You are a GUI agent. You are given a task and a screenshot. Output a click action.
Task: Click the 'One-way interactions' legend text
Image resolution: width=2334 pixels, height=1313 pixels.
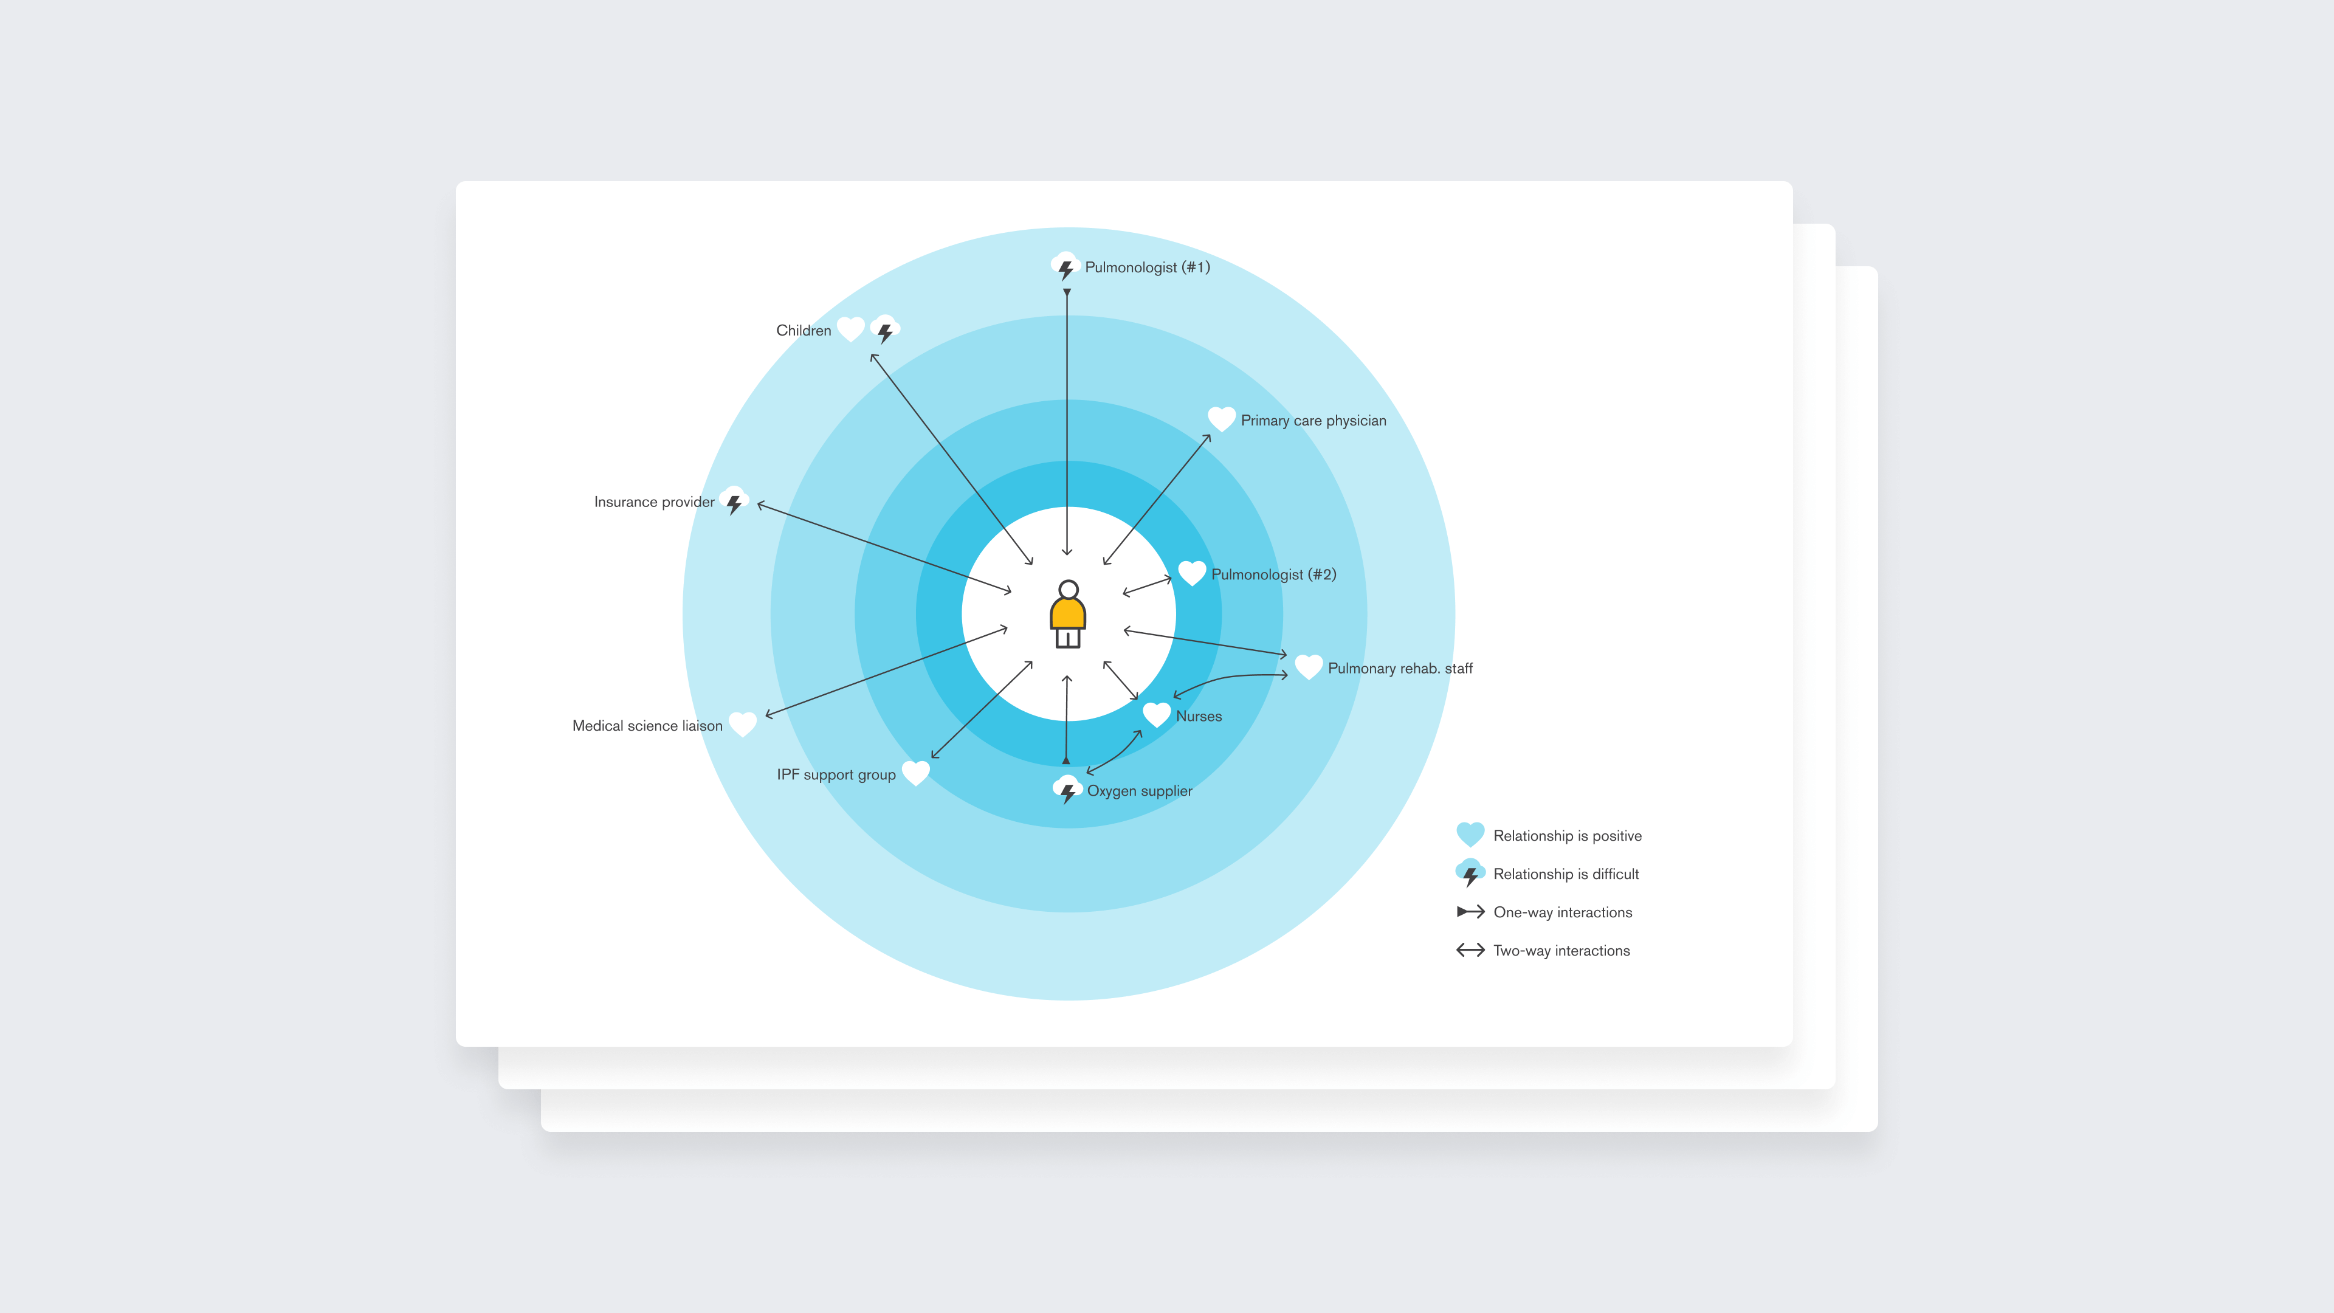[x=1563, y=912]
